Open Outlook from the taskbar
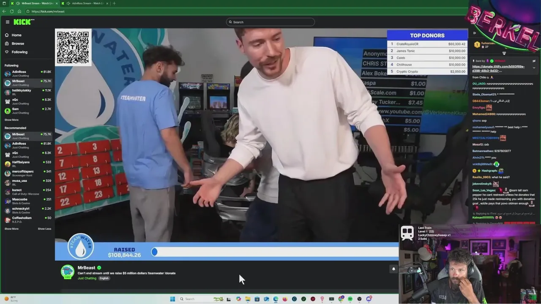This screenshot has height=304, width=541. point(266,299)
